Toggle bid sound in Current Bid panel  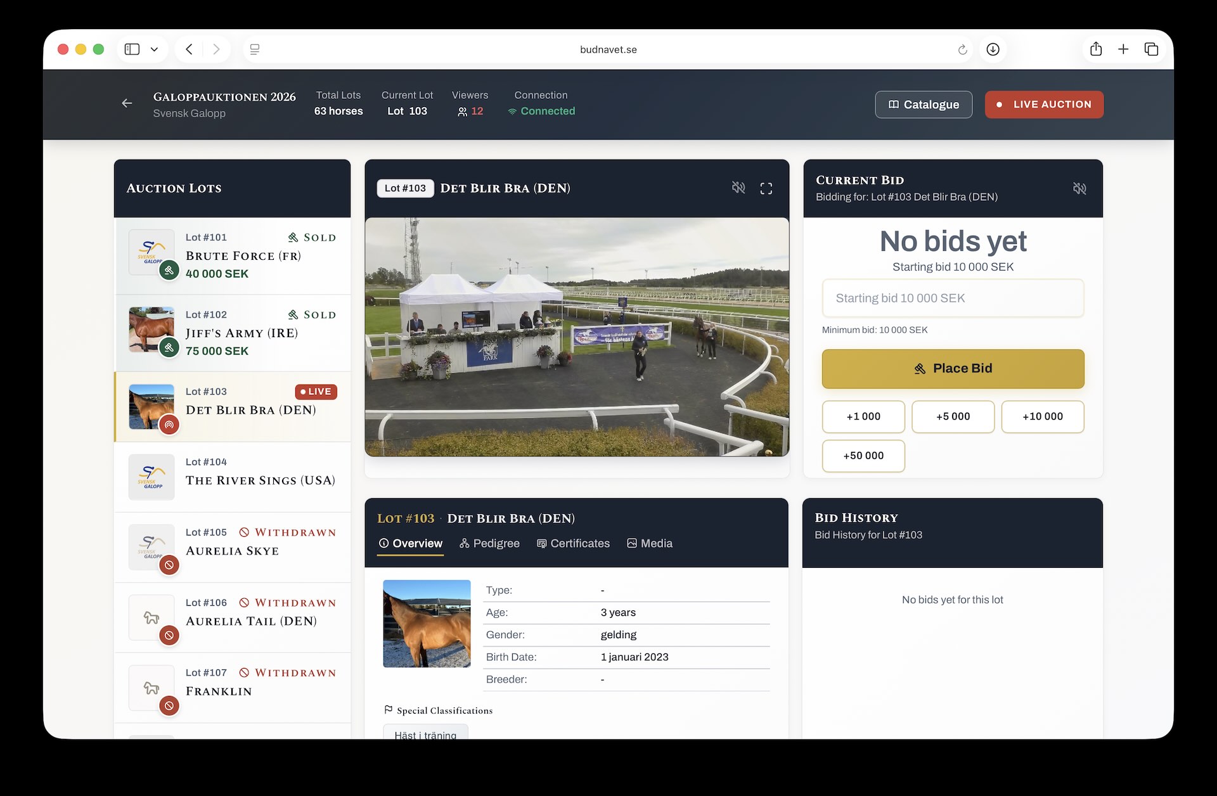click(x=1079, y=188)
